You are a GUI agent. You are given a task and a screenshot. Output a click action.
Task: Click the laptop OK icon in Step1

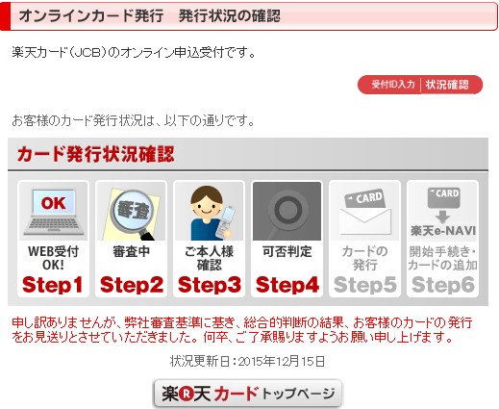[53, 211]
